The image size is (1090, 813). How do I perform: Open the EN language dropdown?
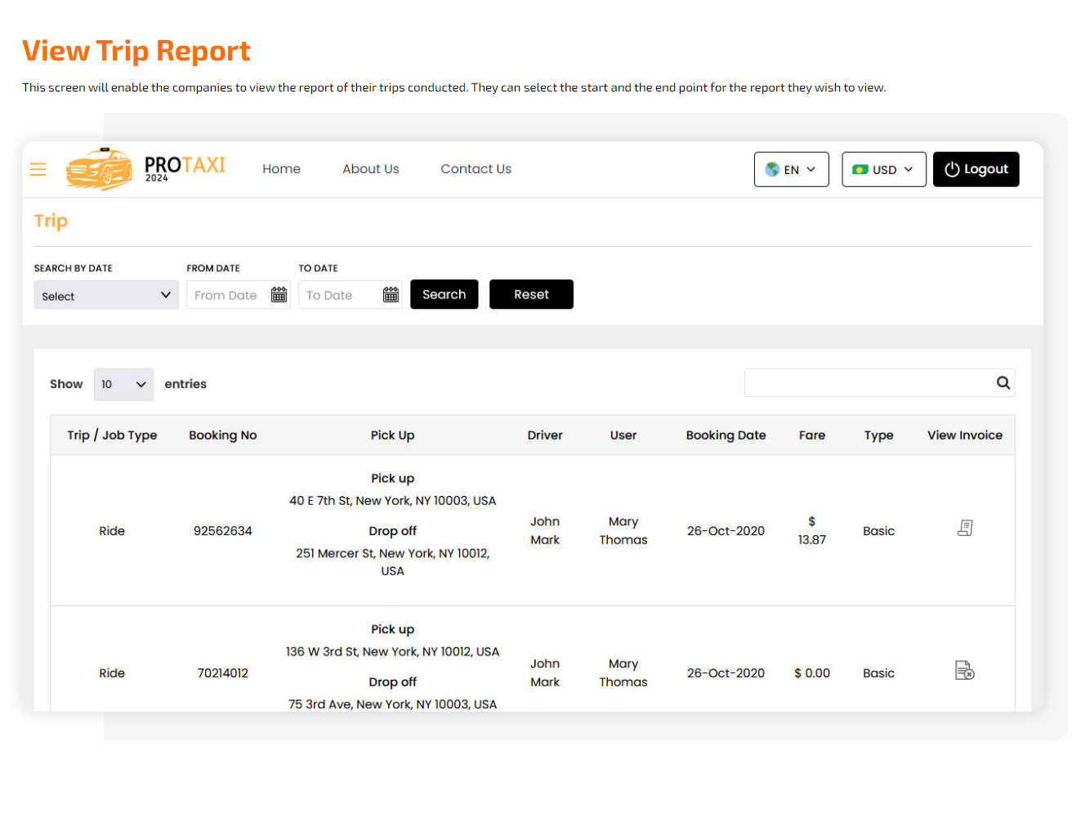(x=791, y=169)
